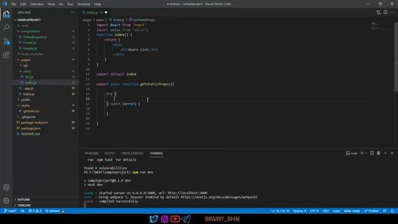The height and width of the screenshot is (224, 398).
Task: Kill terminal with trash icon
Action: click(379, 153)
